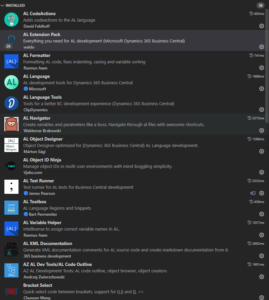
Task: Collapse the INSTALLED extensions section
Action: (x=2, y=5)
